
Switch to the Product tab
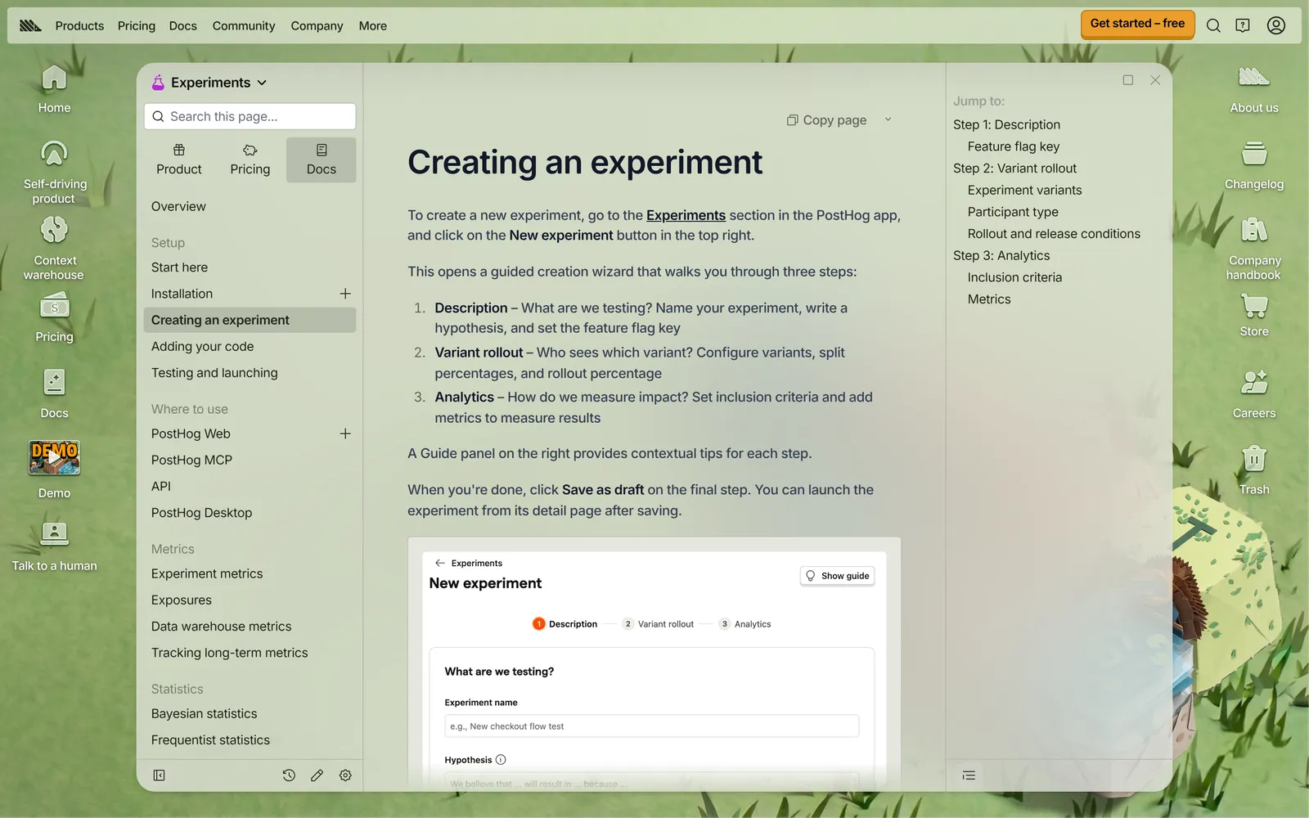179,160
